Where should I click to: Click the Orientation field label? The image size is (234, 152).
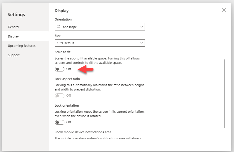click(63, 19)
